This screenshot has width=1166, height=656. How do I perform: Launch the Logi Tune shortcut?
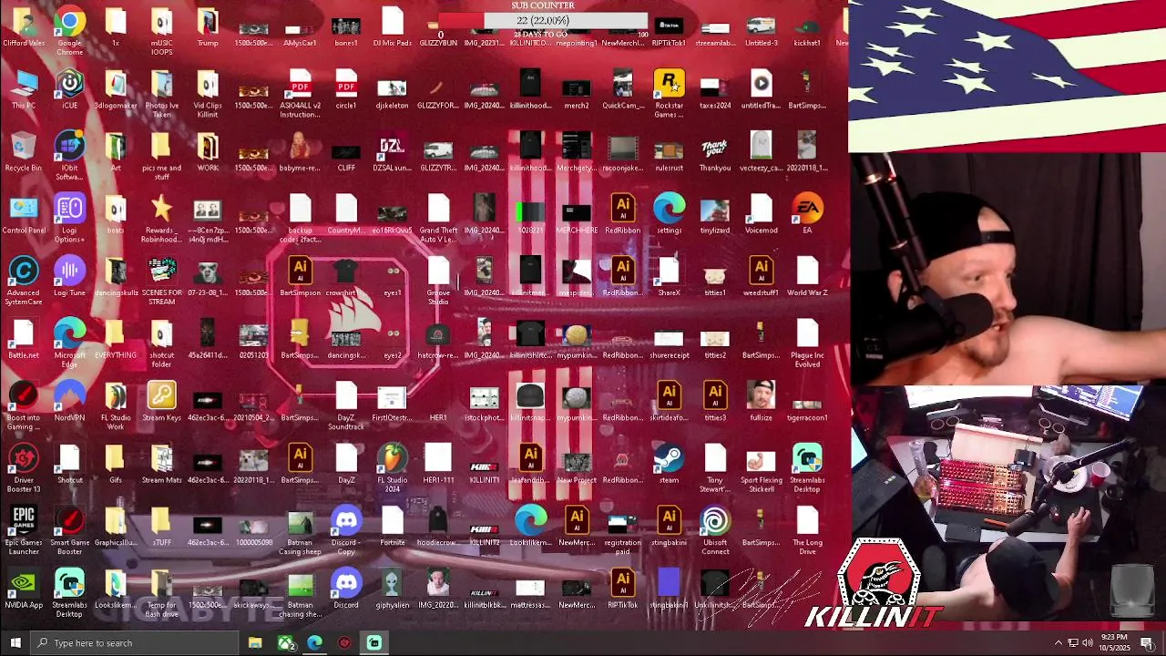tap(69, 277)
